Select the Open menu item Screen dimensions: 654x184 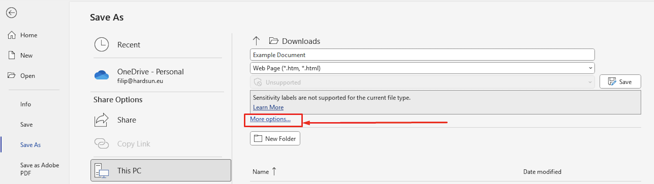pos(27,76)
